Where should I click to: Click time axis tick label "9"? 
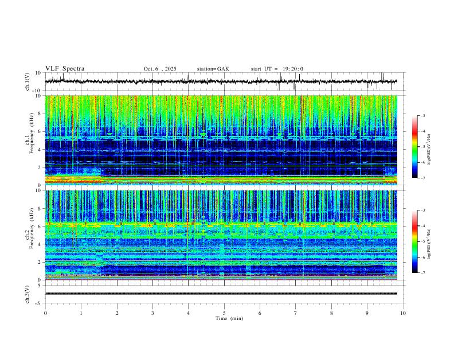click(367, 313)
